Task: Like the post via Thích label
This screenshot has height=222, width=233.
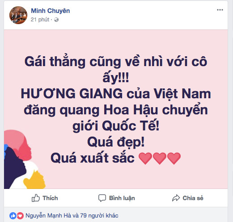Action: (x=50, y=198)
